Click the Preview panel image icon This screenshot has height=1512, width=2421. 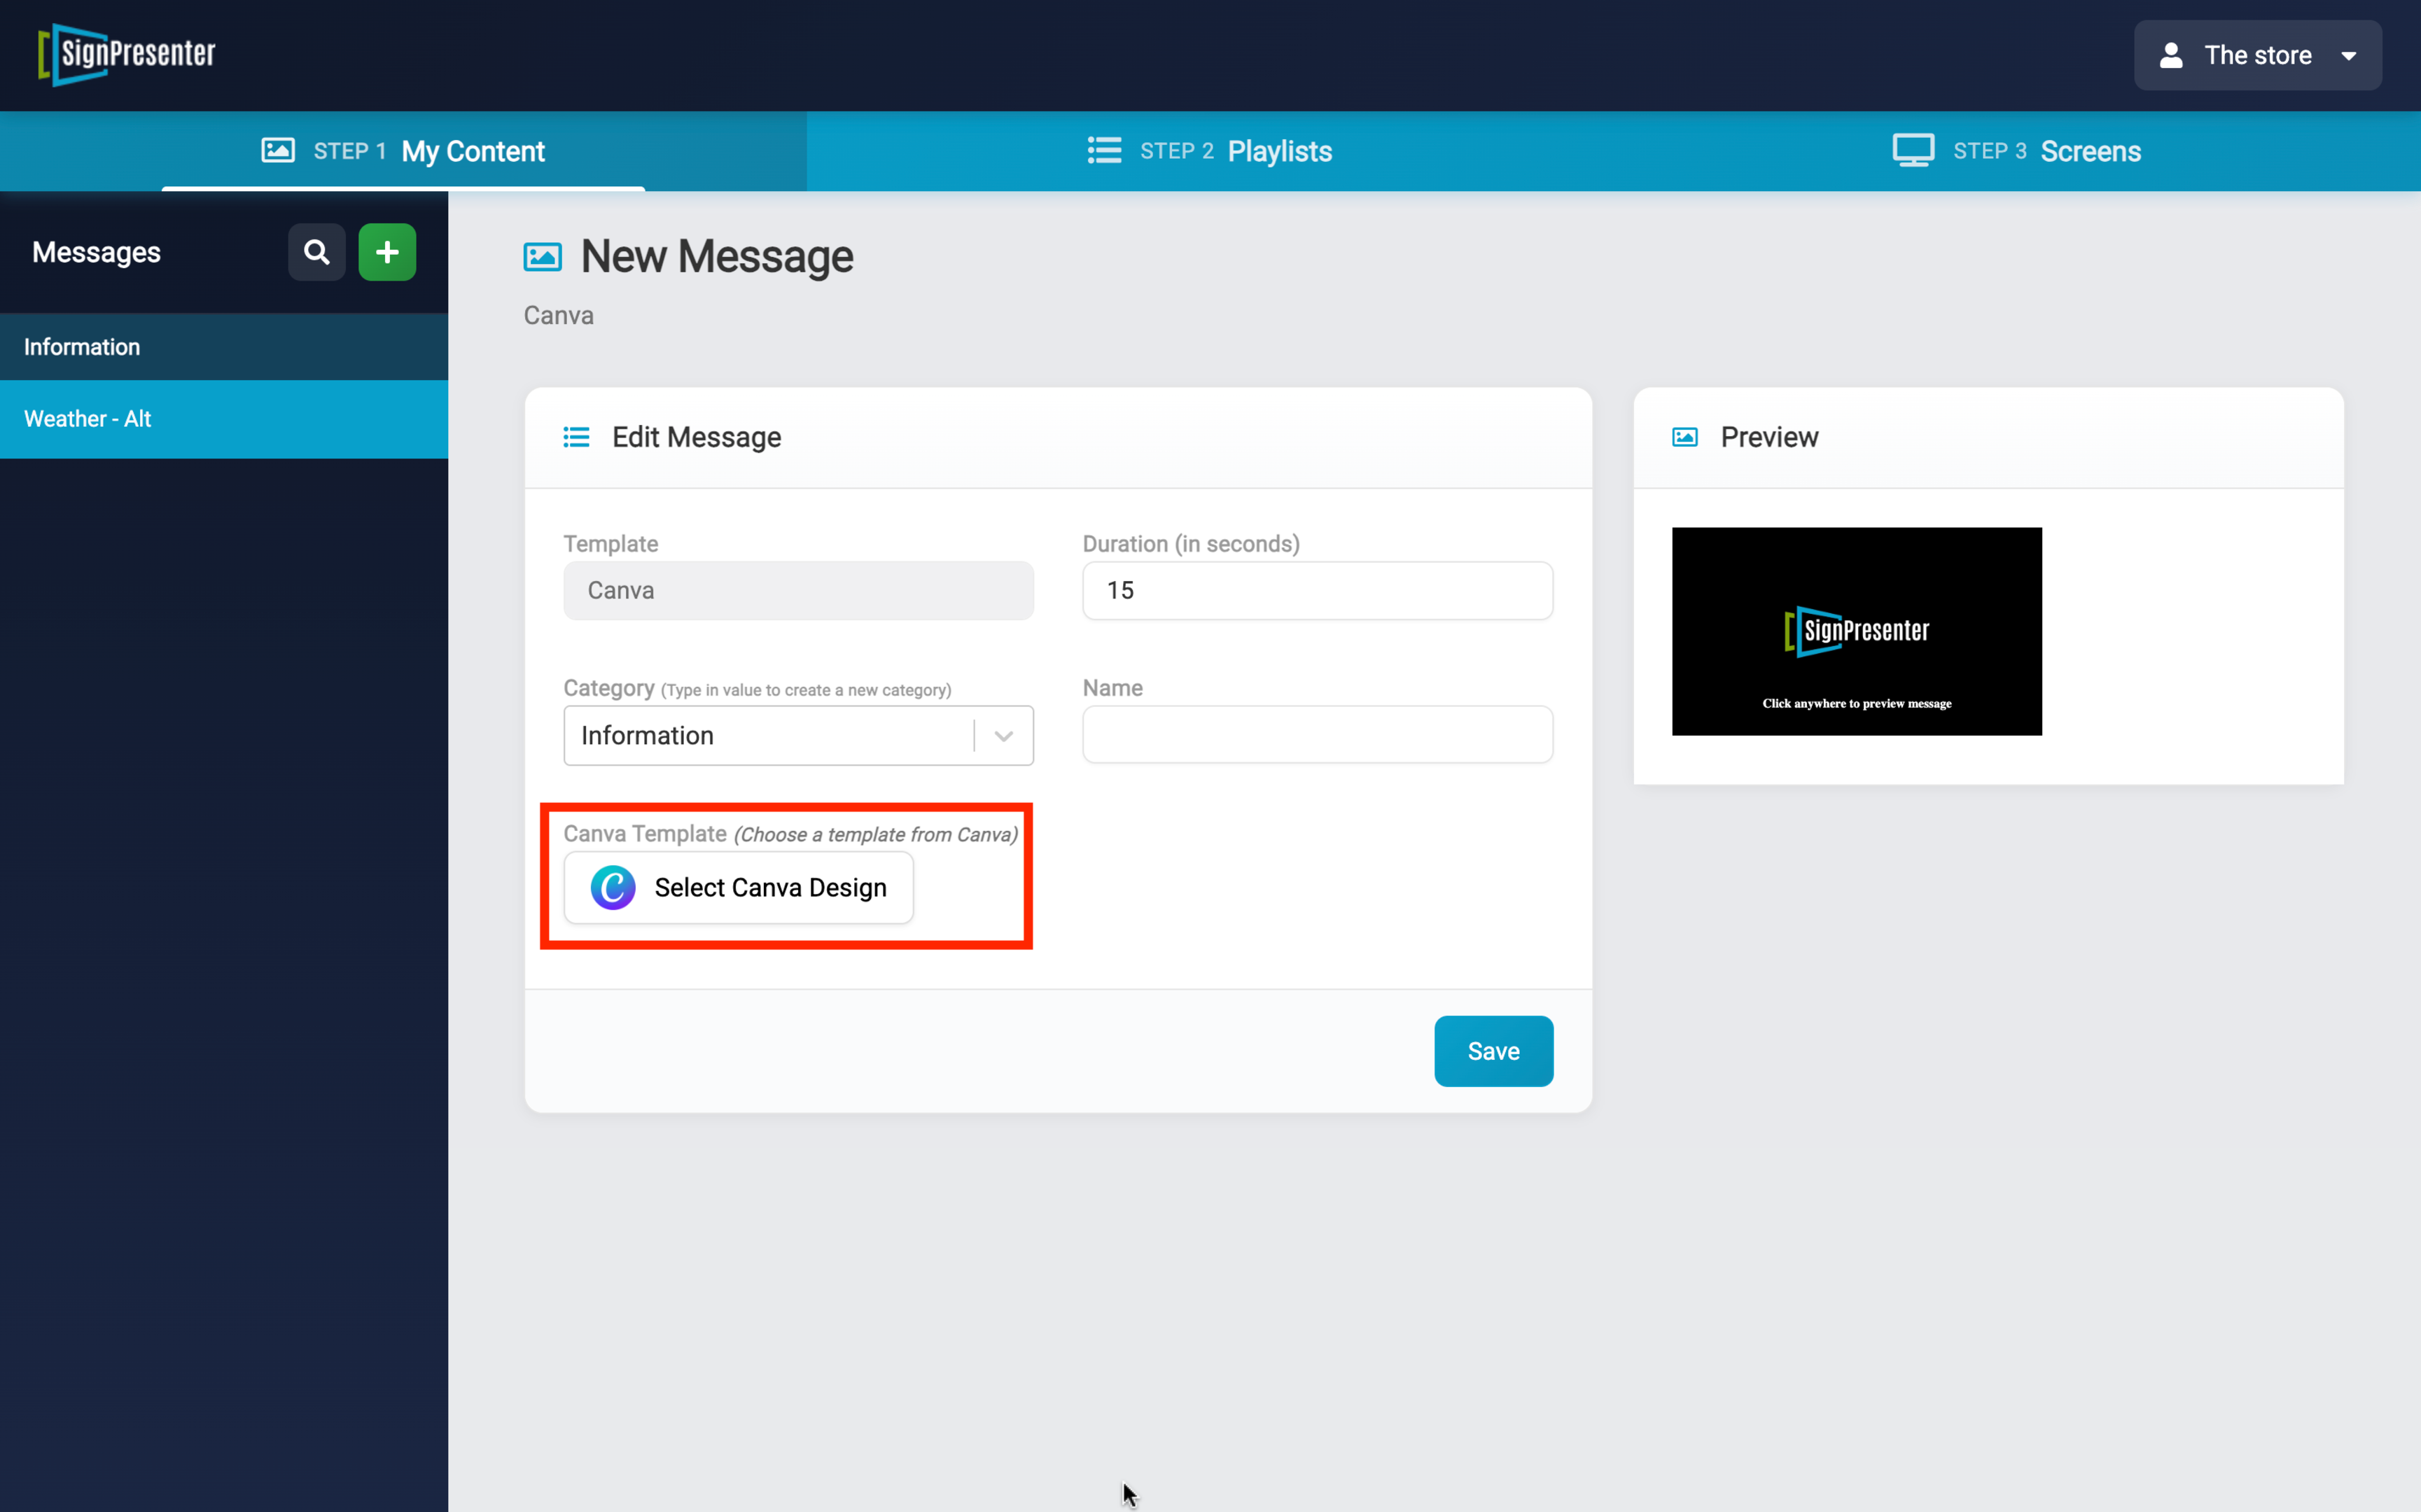pyautogui.click(x=1684, y=437)
